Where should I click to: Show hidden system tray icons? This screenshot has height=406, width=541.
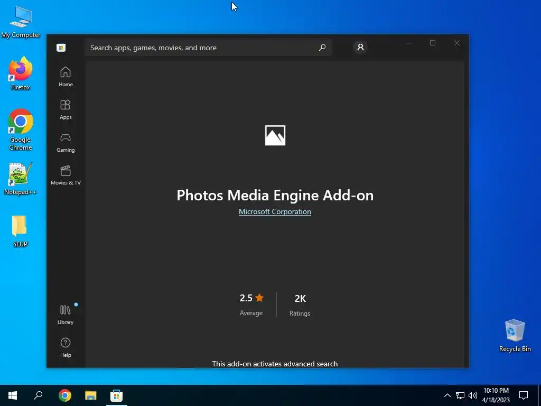447,395
